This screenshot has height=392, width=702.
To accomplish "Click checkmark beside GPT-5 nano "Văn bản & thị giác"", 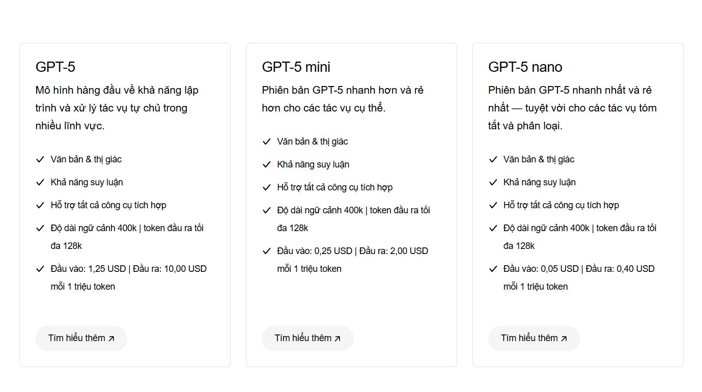I will pos(493,159).
